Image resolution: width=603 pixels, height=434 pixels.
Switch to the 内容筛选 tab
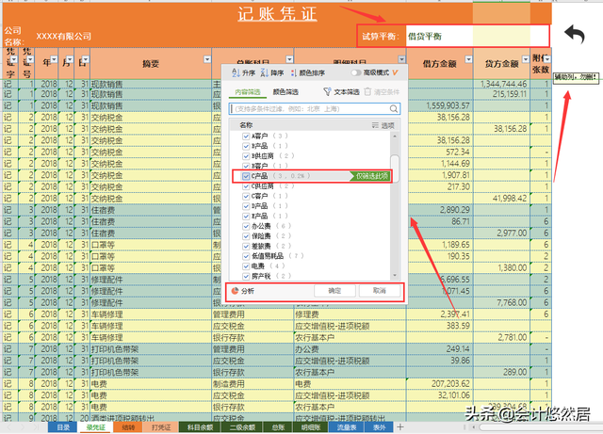pos(248,92)
